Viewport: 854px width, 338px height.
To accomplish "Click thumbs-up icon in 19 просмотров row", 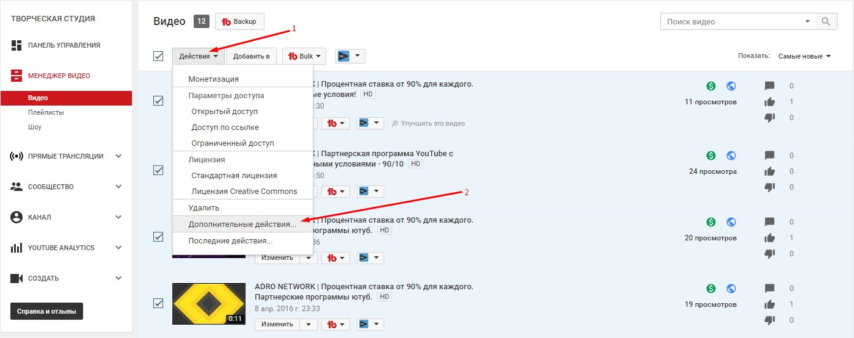I will click(770, 304).
